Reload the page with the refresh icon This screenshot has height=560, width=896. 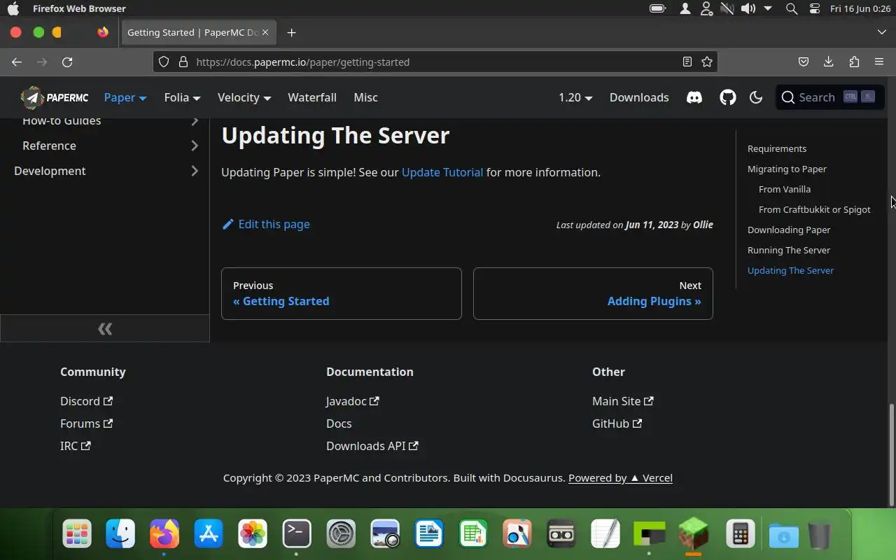coord(67,62)
